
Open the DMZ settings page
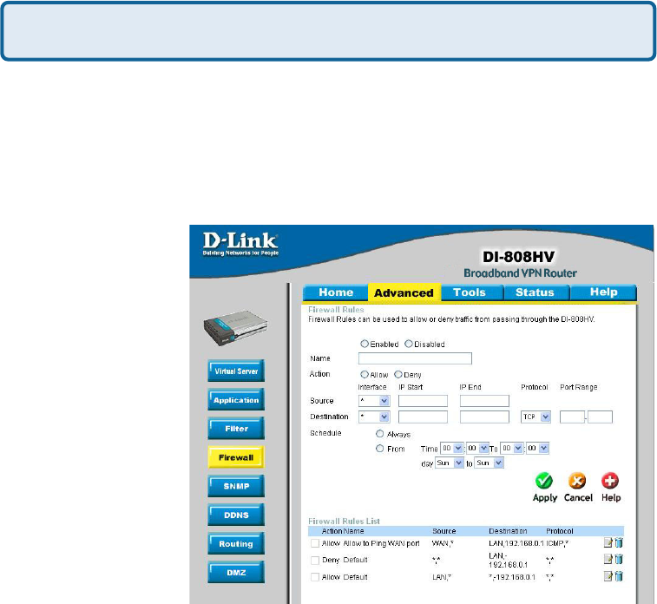coord(236,572)
